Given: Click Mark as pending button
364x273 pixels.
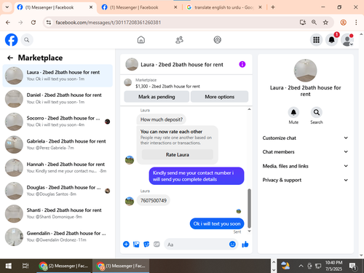Looking at the screenshot, I should [x=157, y=97].
